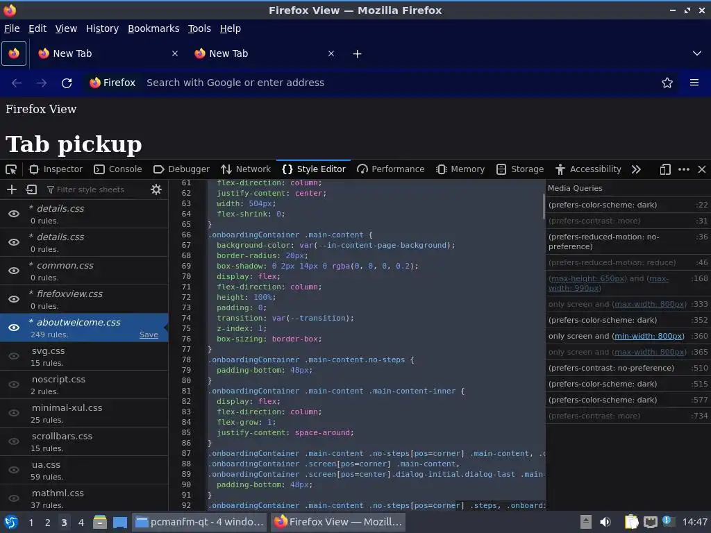Toggle visibility of minimal-xul.css

pos(14,413)
